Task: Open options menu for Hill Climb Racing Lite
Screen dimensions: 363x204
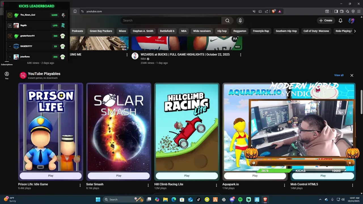Action: pyautogui.click(x=216, y=185)
